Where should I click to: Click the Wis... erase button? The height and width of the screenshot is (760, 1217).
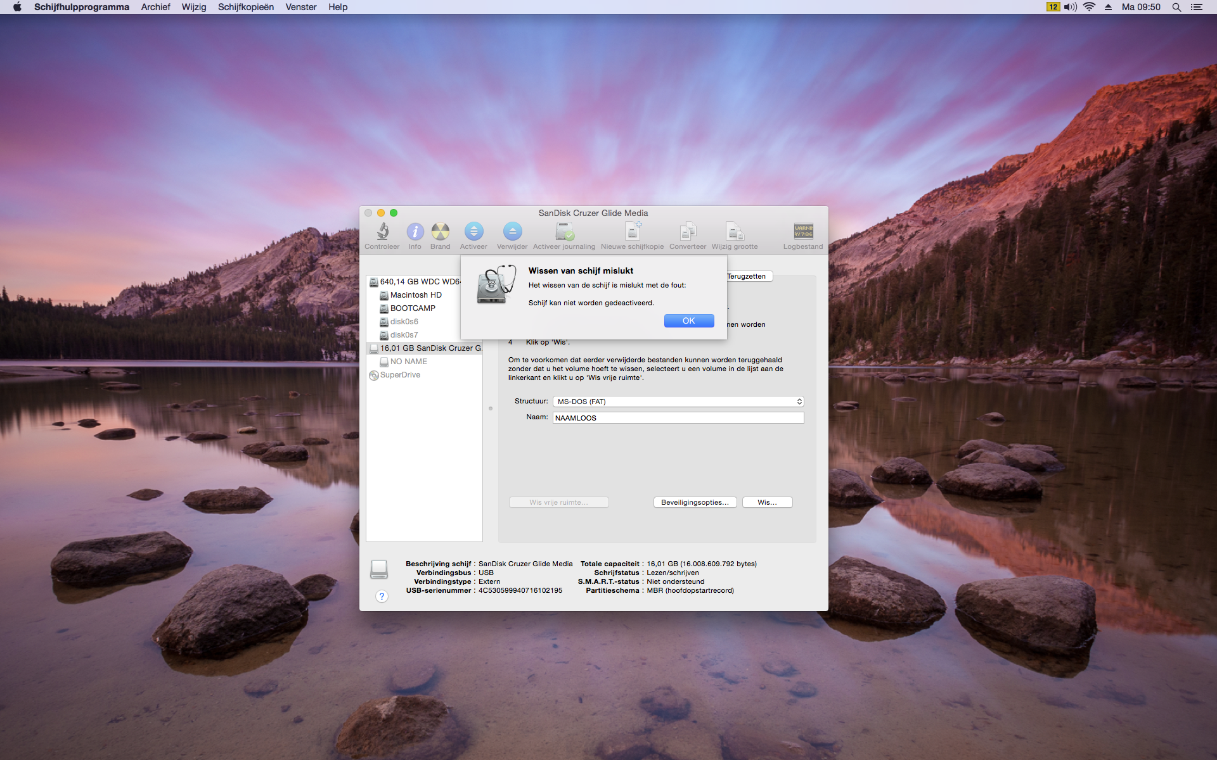[767, 502]
